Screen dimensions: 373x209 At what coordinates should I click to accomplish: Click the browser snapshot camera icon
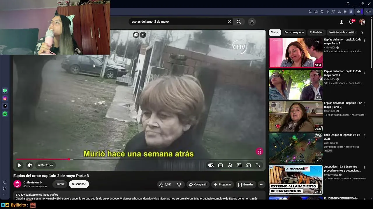[x=316, y=12]
